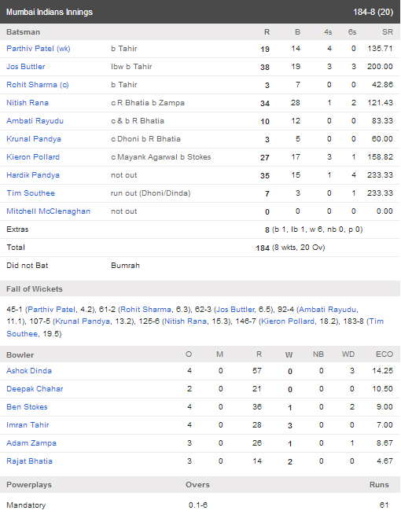Image resolution: width=401 pixels, height=514 pixels.
Task: Select Ambati Rayudu in batting table
Action: tap(35, 121)
